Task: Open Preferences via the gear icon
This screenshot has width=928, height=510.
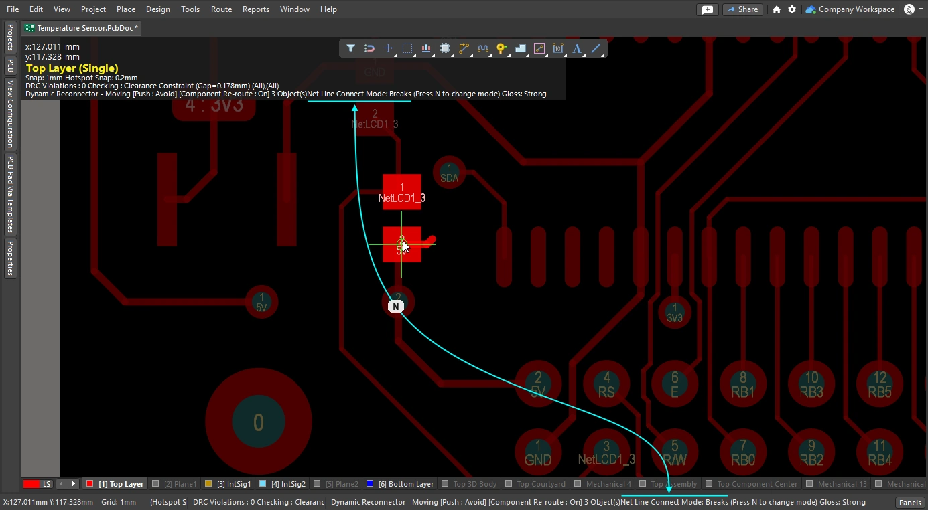Action: point(792,9)
